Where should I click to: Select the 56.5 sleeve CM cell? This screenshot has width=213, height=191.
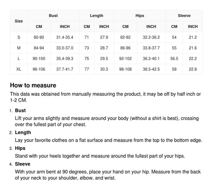click(174, 59)
